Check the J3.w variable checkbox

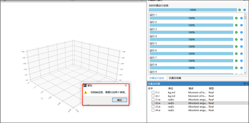[x=153, y=107]
